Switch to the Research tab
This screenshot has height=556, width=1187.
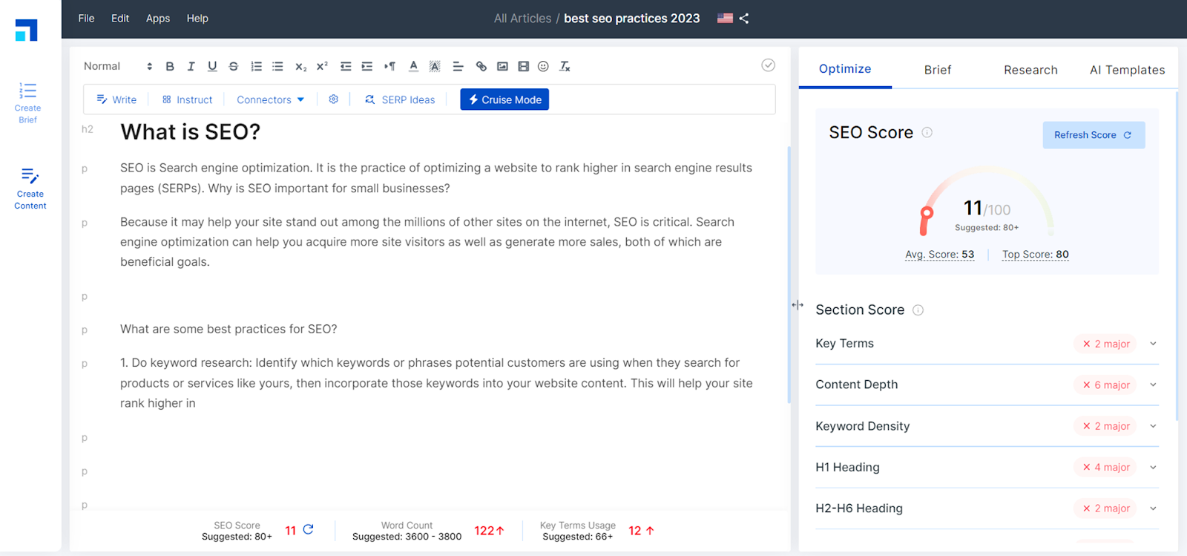pos(1030,70)
